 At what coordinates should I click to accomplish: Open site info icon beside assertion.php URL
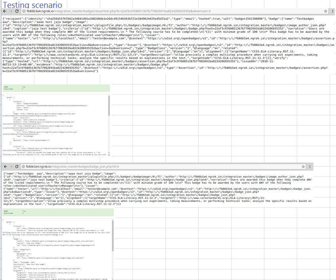24,11
